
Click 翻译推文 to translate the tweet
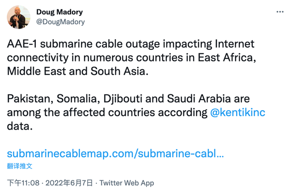[x=20, y=166]
